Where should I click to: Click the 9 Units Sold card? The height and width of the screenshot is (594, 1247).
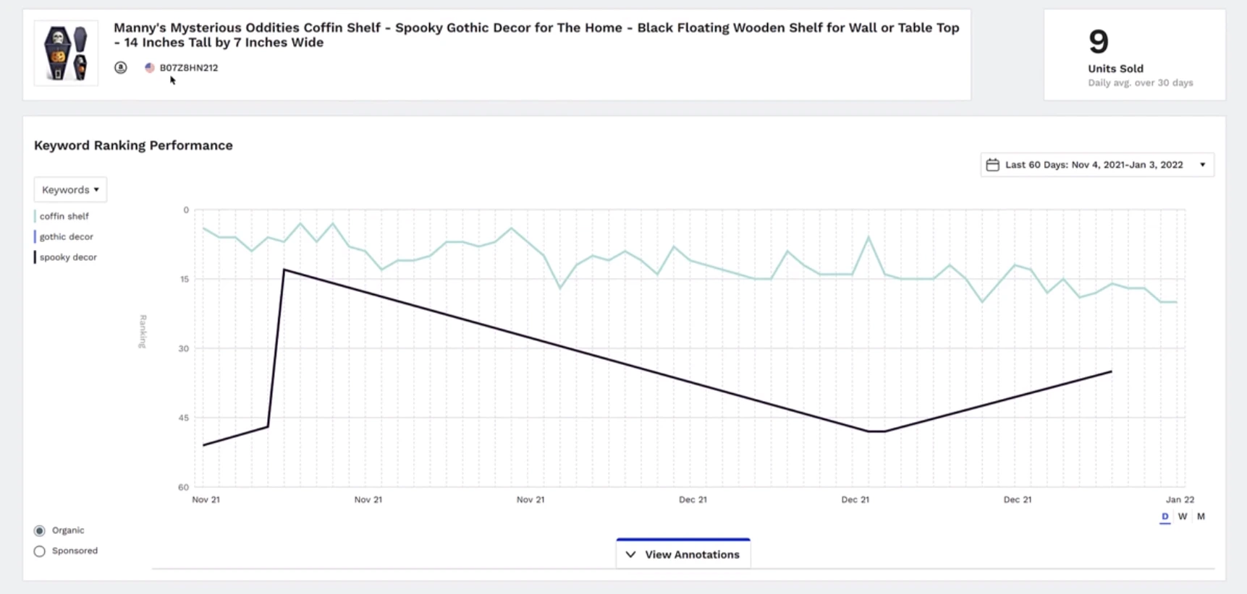[x=1134, y=55]
